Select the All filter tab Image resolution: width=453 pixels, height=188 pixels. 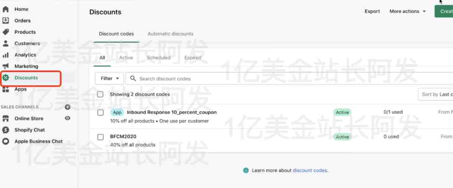[102, 58]
